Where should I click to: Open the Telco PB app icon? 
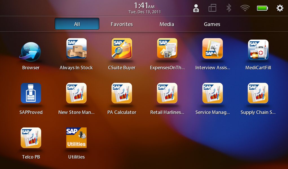(x=31, y=138)
